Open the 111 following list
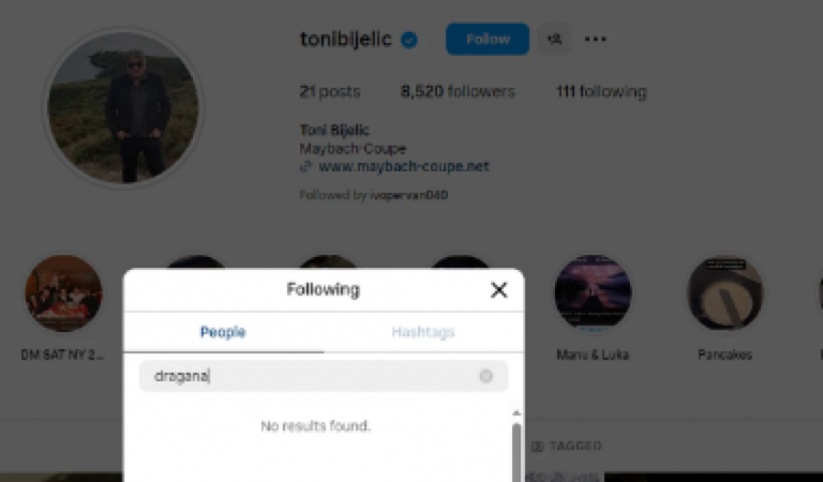The height and width of the screenshot is (482, 823). (601, 91)
